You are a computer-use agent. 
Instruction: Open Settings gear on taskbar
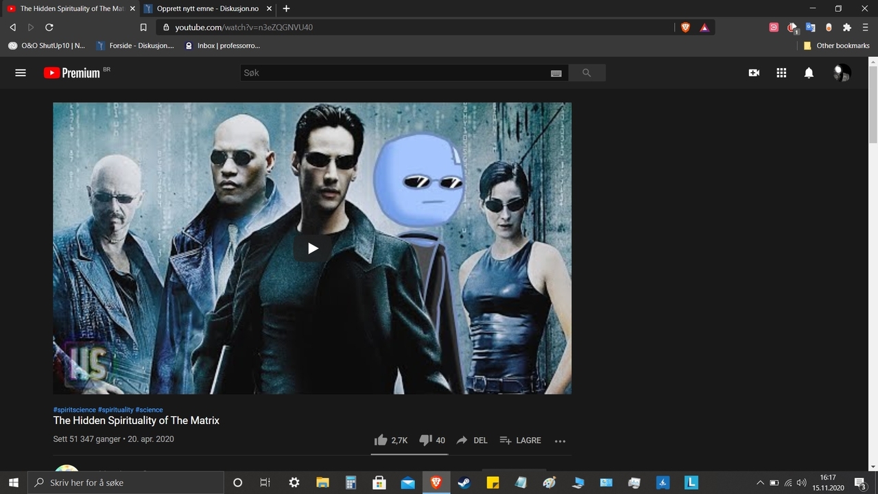point(294,482)
